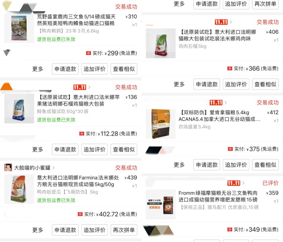The image size is (283, 242).
Task: Click 追加评价 for the ¥366 order
Action: [x=236, y=84]
